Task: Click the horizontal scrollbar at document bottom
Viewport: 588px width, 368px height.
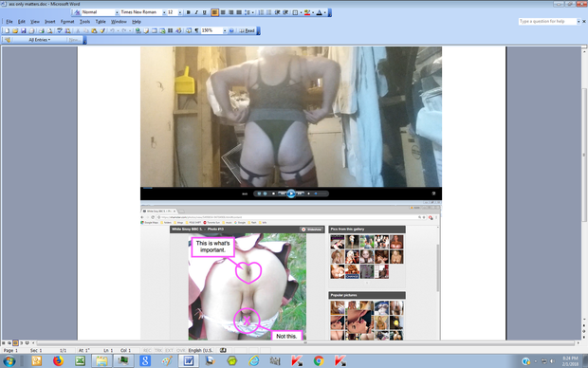Action: [305, 343]
